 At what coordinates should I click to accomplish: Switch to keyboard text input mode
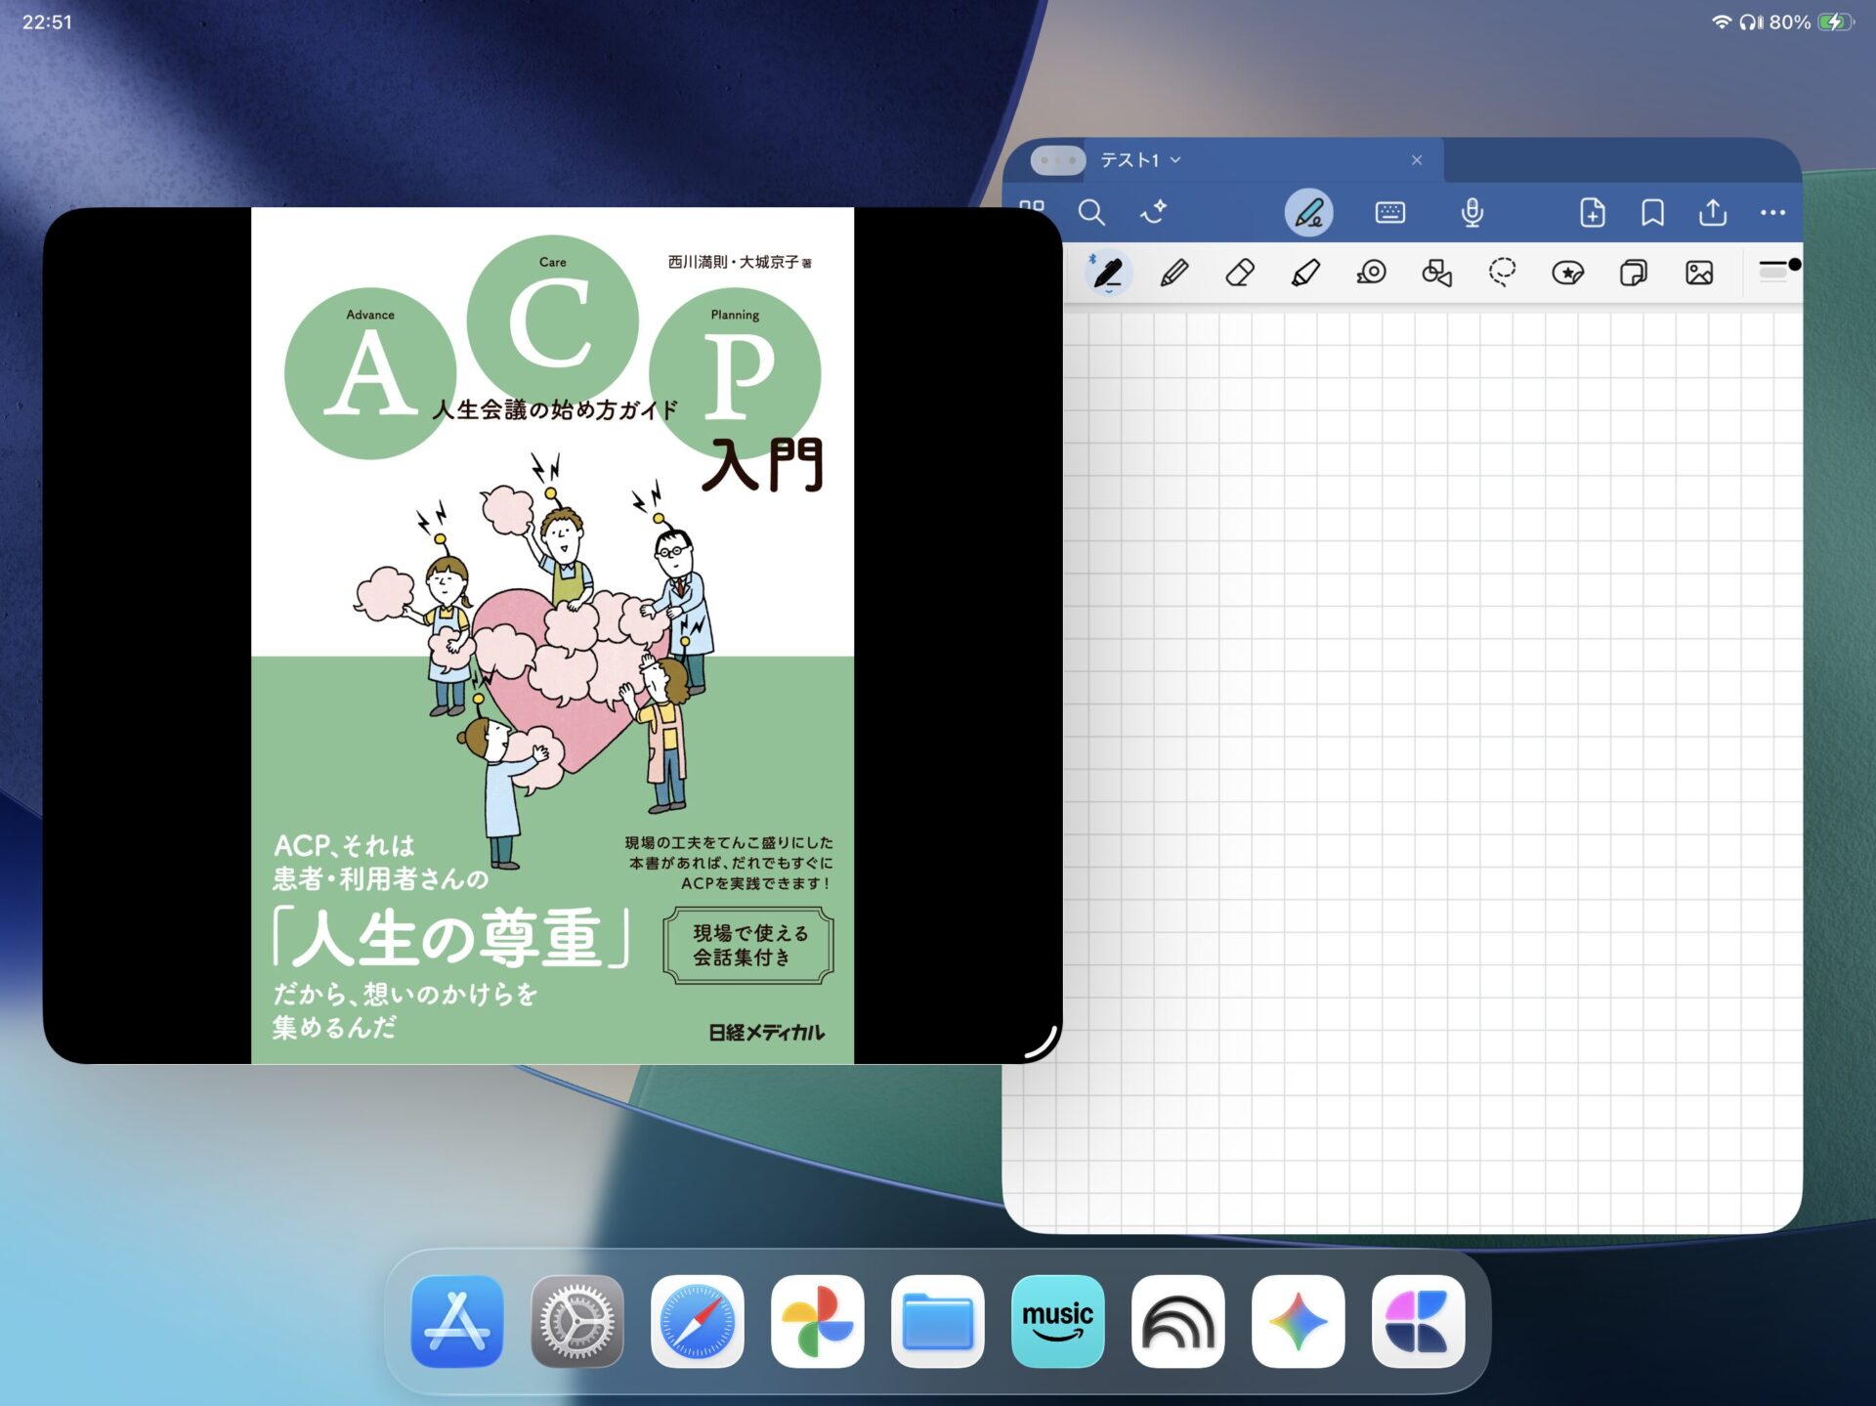point(1389,212)
